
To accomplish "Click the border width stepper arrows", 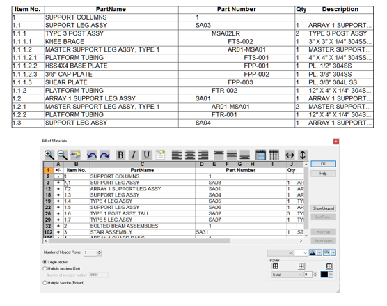I will [315, 275].
